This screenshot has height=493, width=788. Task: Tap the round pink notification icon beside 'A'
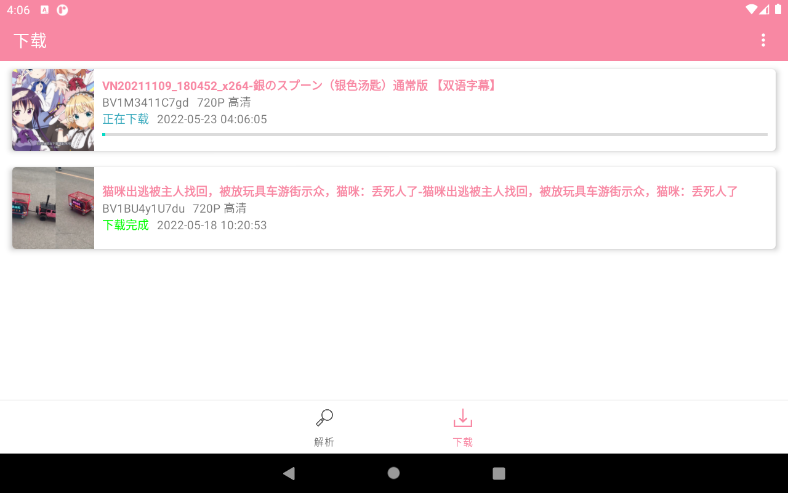pyautogui.click(x=62, y=10)
